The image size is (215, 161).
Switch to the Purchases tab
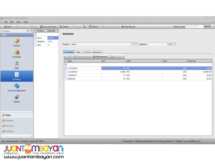click(x=69, y=52)
